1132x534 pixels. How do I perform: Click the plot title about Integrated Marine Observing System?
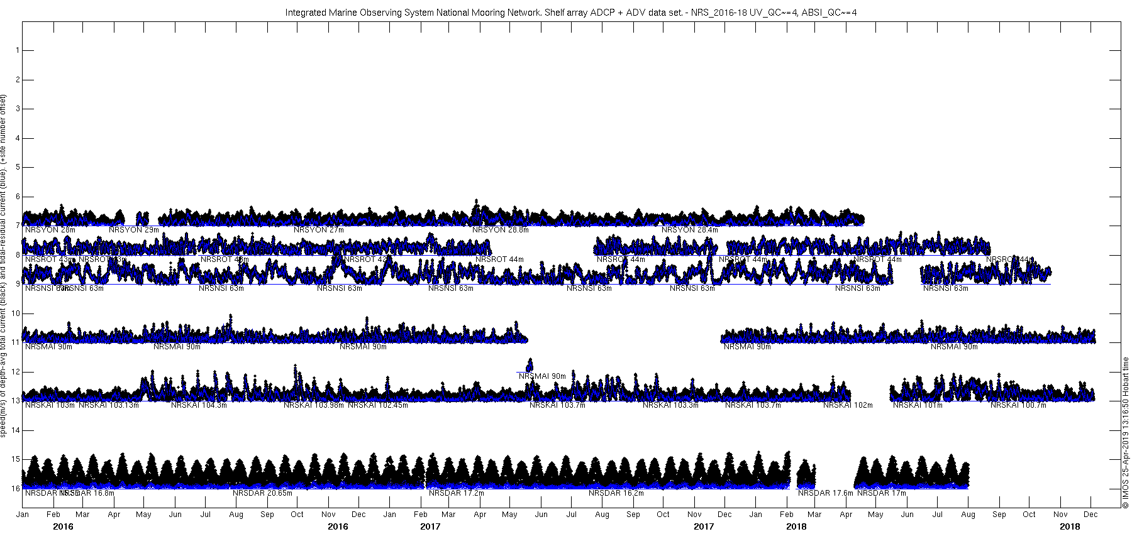pos(571,13)
